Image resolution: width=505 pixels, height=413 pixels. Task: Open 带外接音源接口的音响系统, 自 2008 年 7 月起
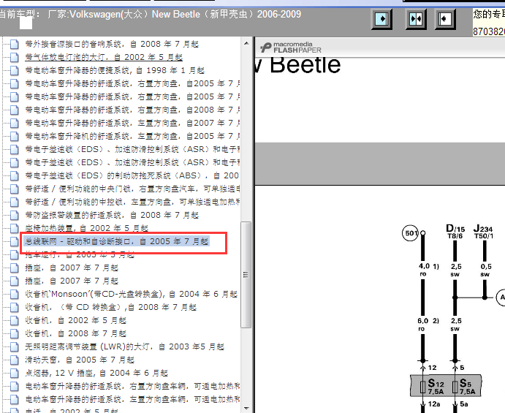(112, 44)
